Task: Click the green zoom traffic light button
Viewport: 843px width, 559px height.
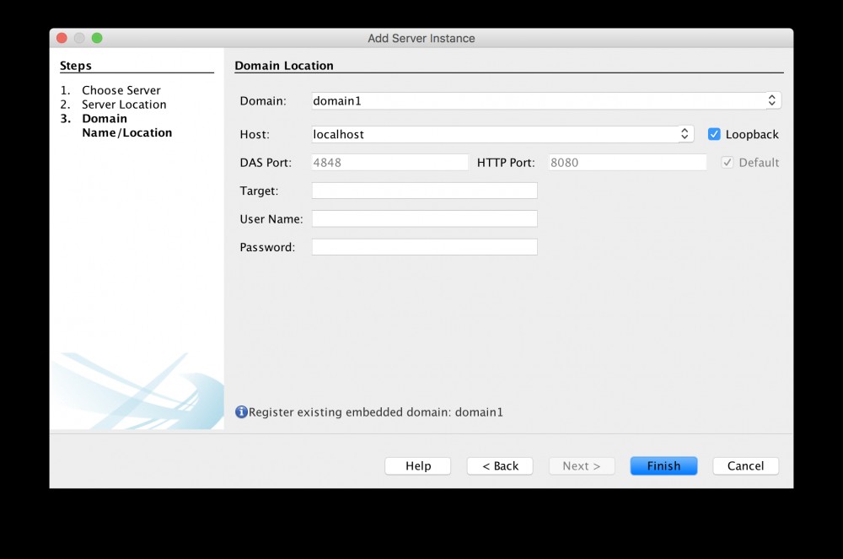Action: pyautogui.click(x=97, y=38)
